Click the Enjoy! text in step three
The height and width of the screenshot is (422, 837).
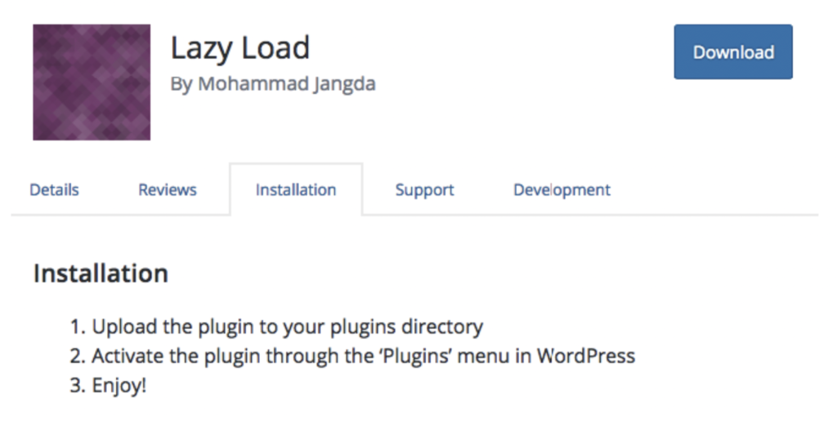[119, 385]
